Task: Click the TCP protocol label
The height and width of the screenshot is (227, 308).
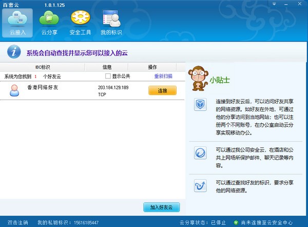Action: point(102,94)
